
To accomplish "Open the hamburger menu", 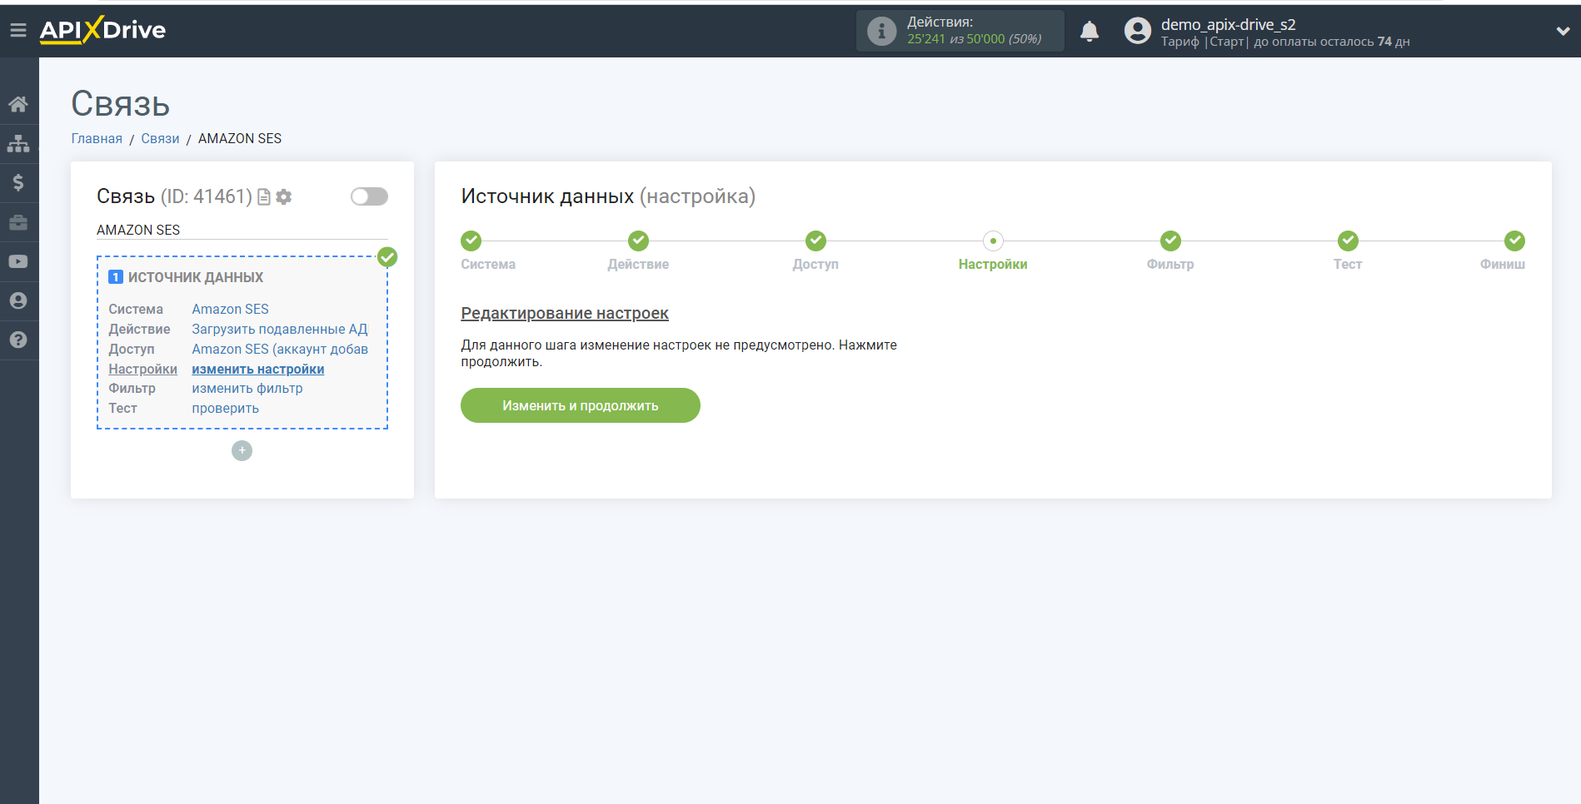I will coord(18,30).
